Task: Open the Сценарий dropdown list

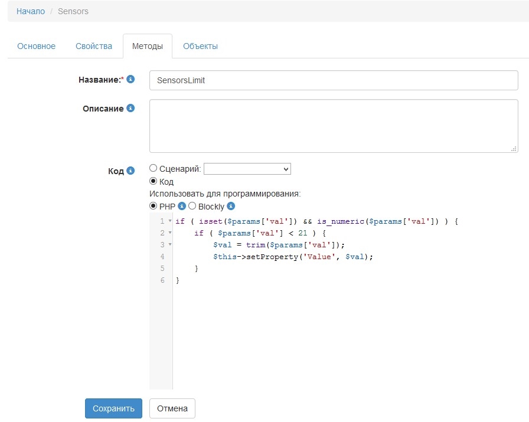Action: click(x=247, y=169)
